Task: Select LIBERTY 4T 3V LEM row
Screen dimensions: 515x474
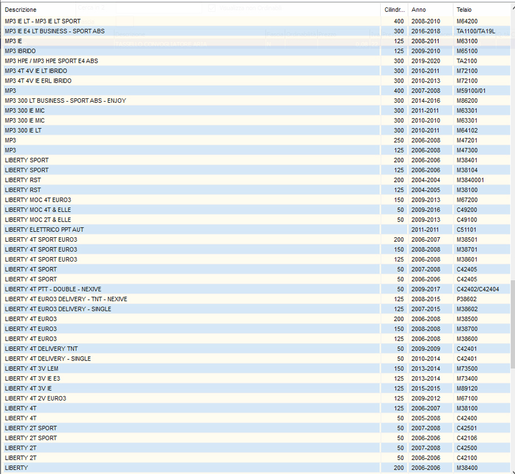Action: (x=256, y=368)
